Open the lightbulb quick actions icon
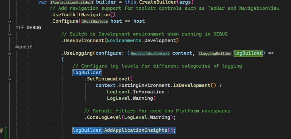 coord(1,130)
